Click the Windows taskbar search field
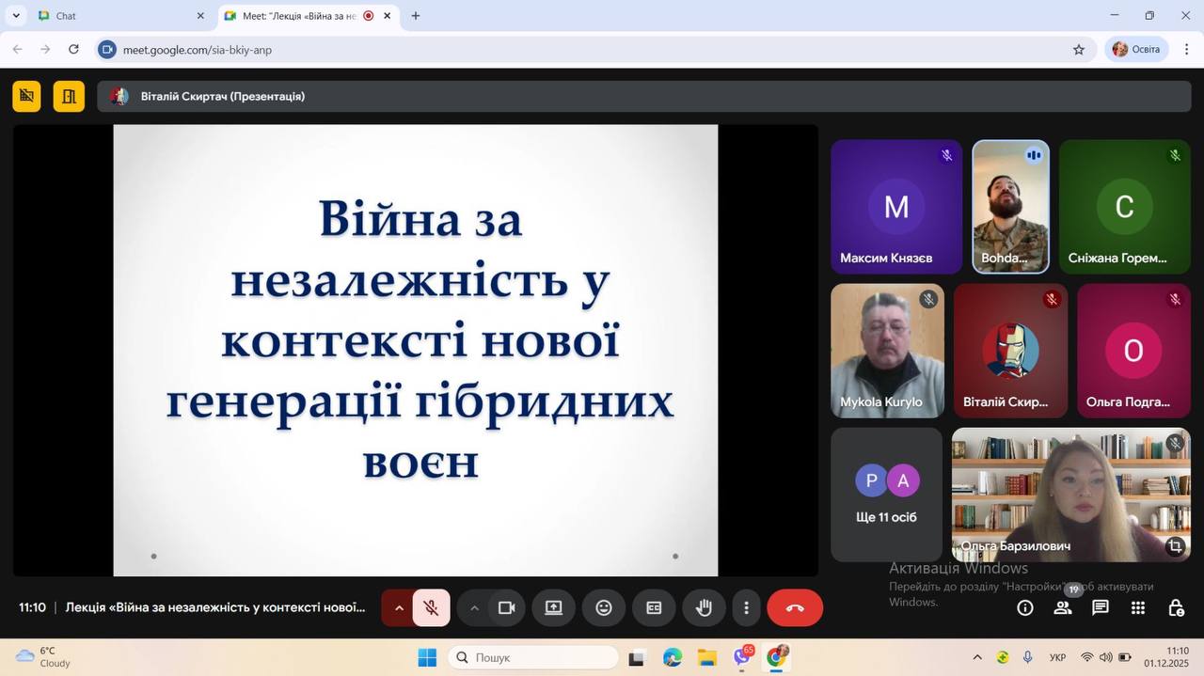 [533, 657]
